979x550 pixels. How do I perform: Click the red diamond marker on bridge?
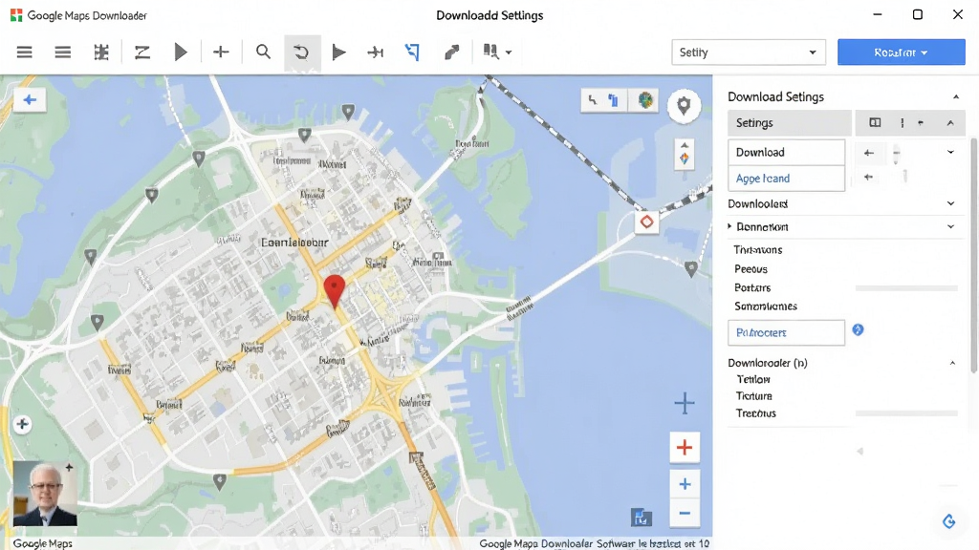[647, 222]
